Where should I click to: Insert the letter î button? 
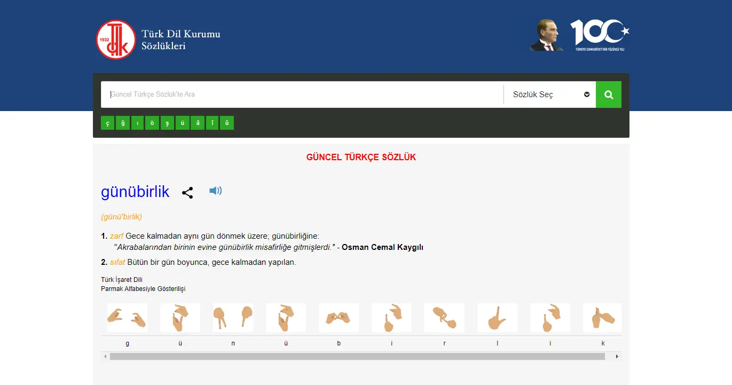[212, 123]
